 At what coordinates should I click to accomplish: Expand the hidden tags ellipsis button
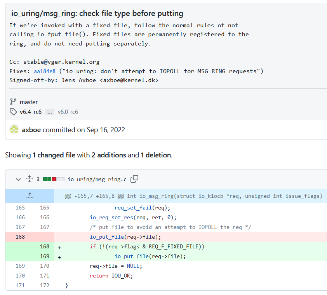coord(49,112)
